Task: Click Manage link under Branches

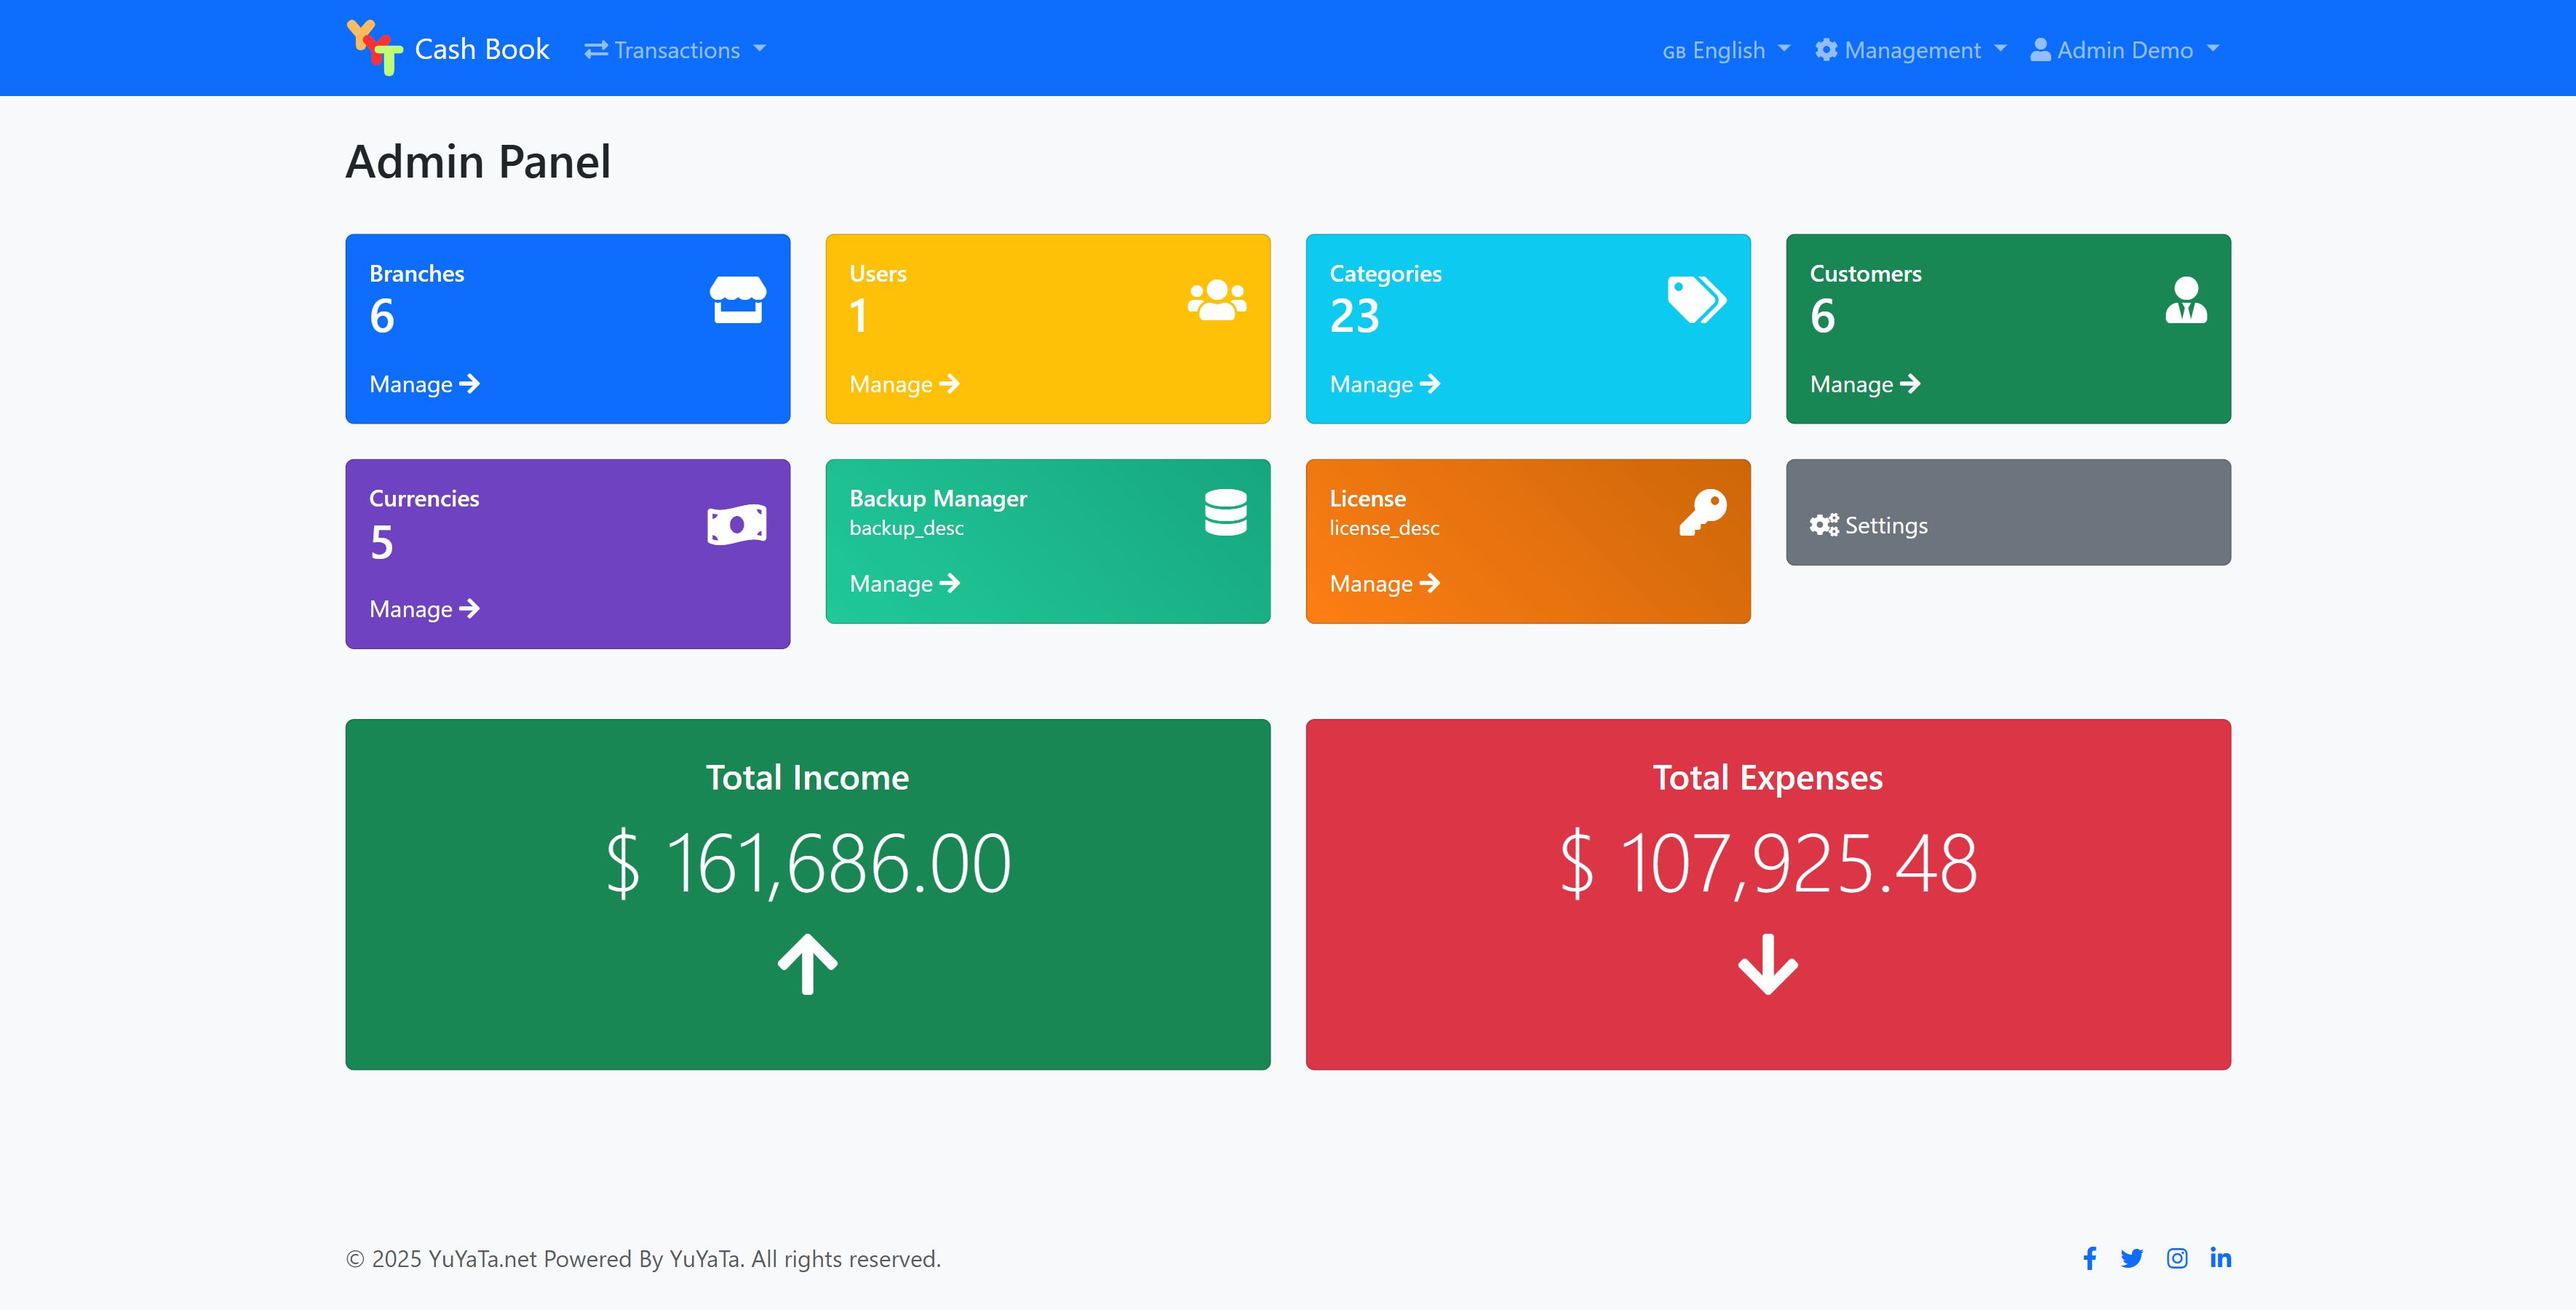Action: pyautogui.click(x=424, y=384)
